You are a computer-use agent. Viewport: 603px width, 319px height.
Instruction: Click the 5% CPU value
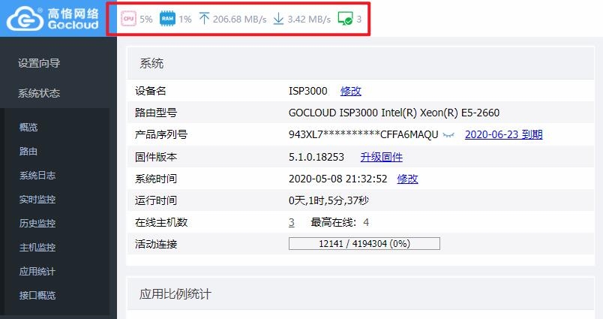[x=145, y=19]
